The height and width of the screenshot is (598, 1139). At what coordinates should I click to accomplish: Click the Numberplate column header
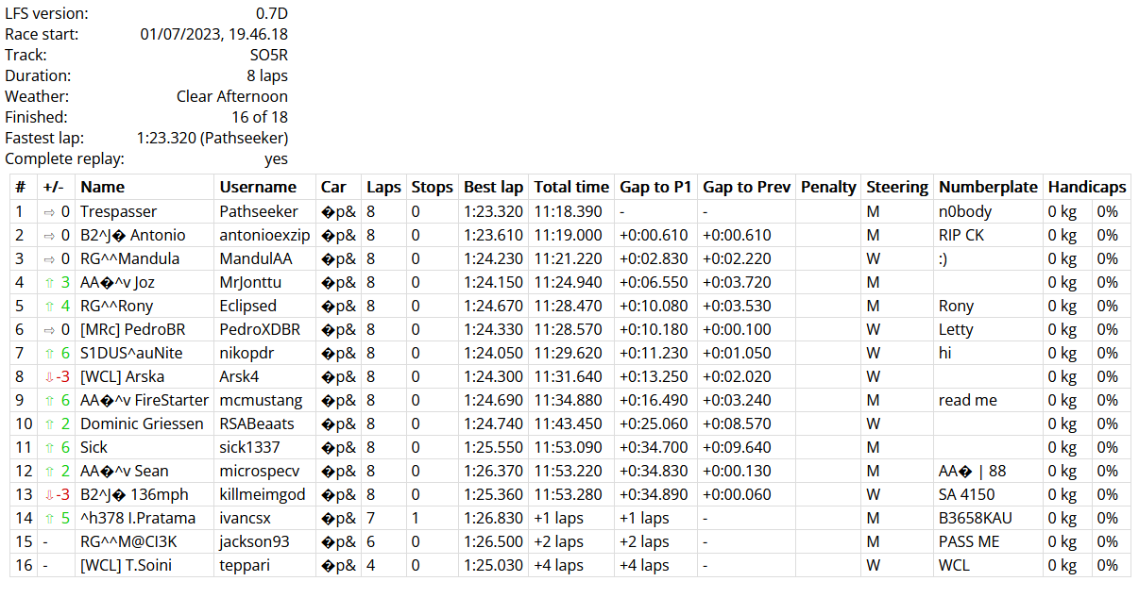click(x=988, y=187)
